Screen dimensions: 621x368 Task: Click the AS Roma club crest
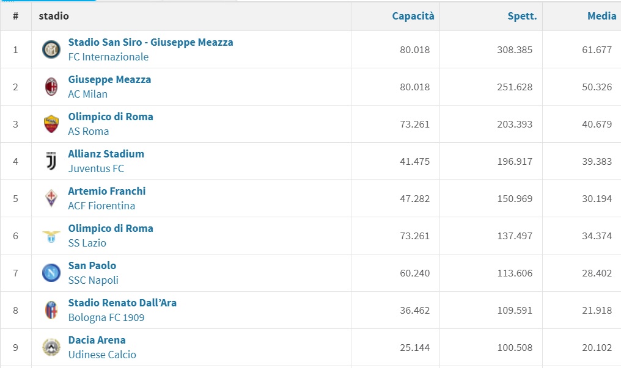[51, 124]
